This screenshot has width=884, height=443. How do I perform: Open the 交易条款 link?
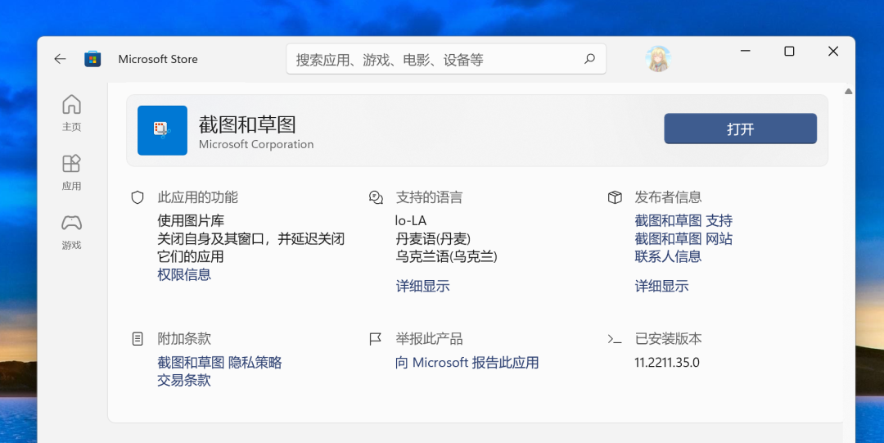pyautogui.click(x=184, y=381)
